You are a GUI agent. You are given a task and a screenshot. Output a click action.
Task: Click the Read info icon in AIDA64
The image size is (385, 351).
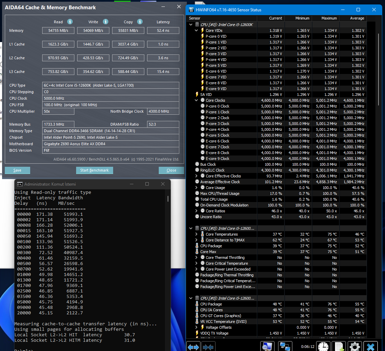(x=70, y=22)
